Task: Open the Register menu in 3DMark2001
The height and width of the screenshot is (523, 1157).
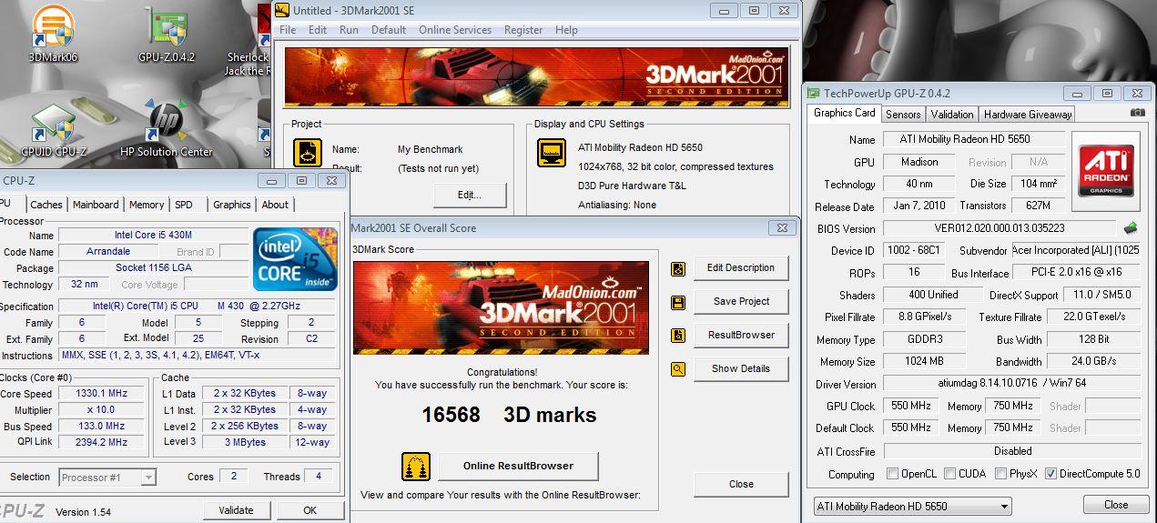Action: point(523,30)
